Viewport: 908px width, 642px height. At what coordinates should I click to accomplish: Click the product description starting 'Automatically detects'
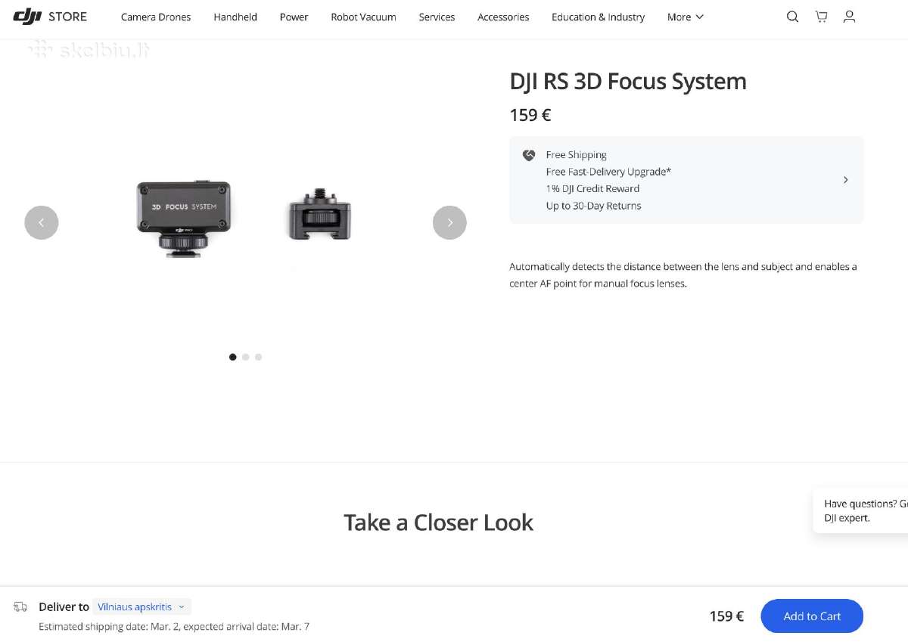pyautogui.click(x=683, y=275)
